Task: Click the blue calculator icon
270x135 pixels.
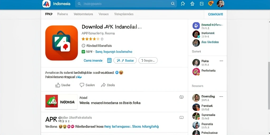Action: (x=109, y=60)
